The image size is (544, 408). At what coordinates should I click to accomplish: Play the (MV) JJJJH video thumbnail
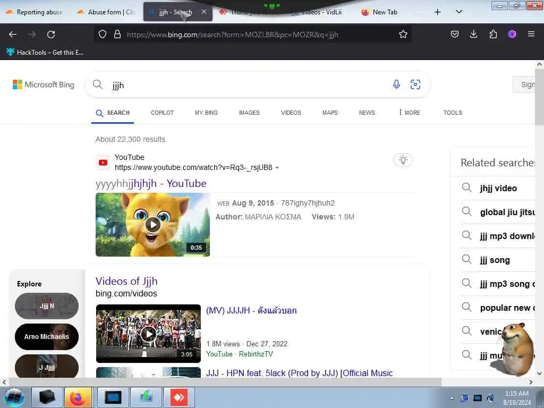click(149, 334)
